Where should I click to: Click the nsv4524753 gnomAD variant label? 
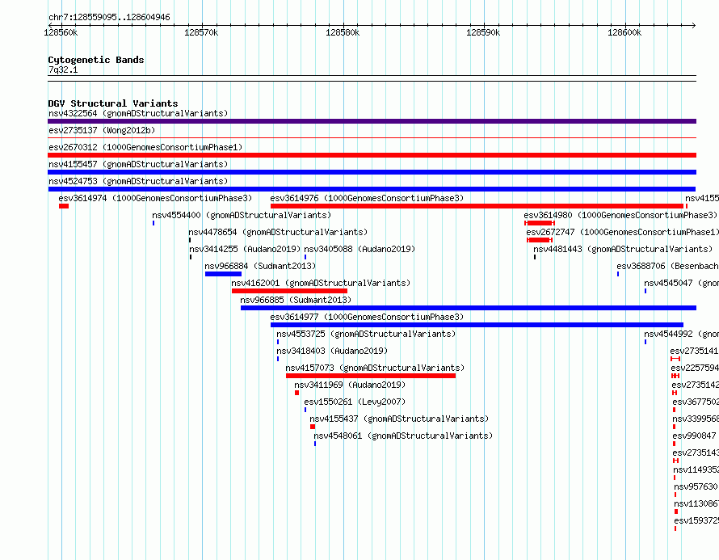(138, 181)
